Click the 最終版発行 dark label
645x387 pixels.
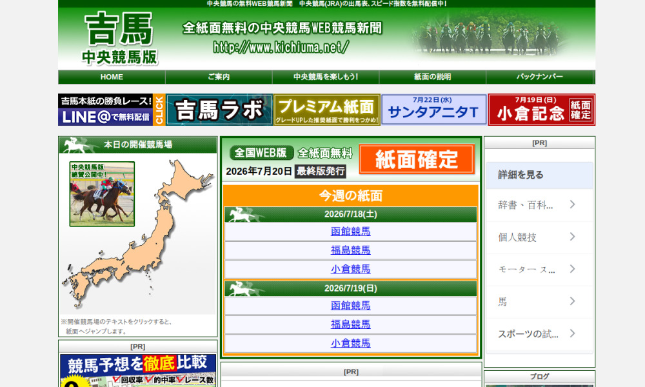321,171
